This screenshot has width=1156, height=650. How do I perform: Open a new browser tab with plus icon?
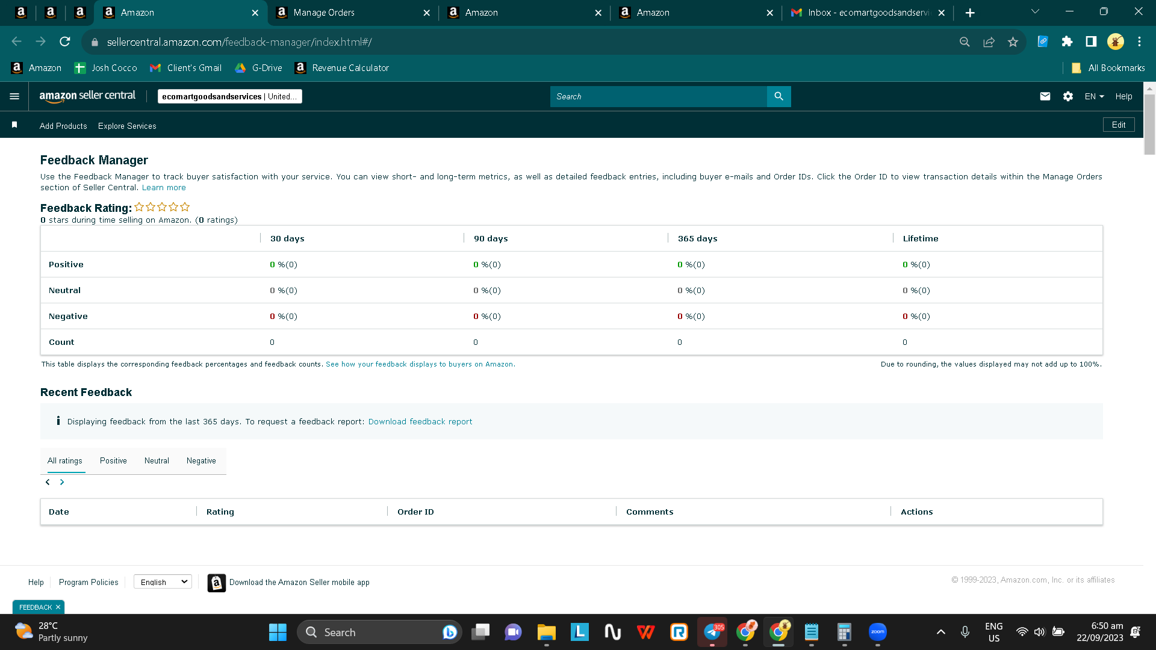pyautogui.click(x=970, y=13)
